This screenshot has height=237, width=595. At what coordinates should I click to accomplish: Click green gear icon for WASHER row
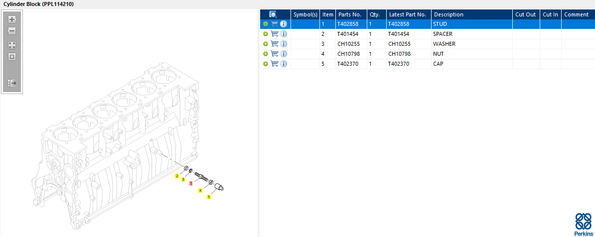coord(265,44)
